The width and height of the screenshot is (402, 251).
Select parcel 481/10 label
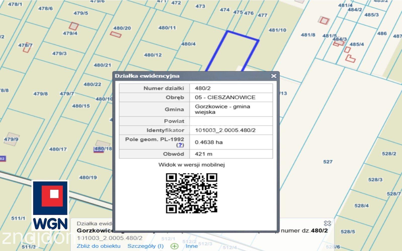tap(278, 30)
